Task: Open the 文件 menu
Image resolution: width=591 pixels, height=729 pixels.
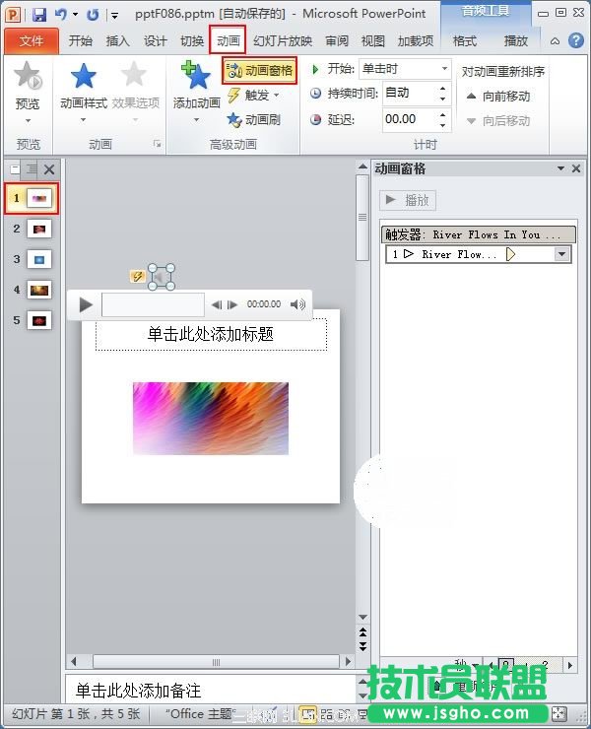Action: [x=32, y=41]
